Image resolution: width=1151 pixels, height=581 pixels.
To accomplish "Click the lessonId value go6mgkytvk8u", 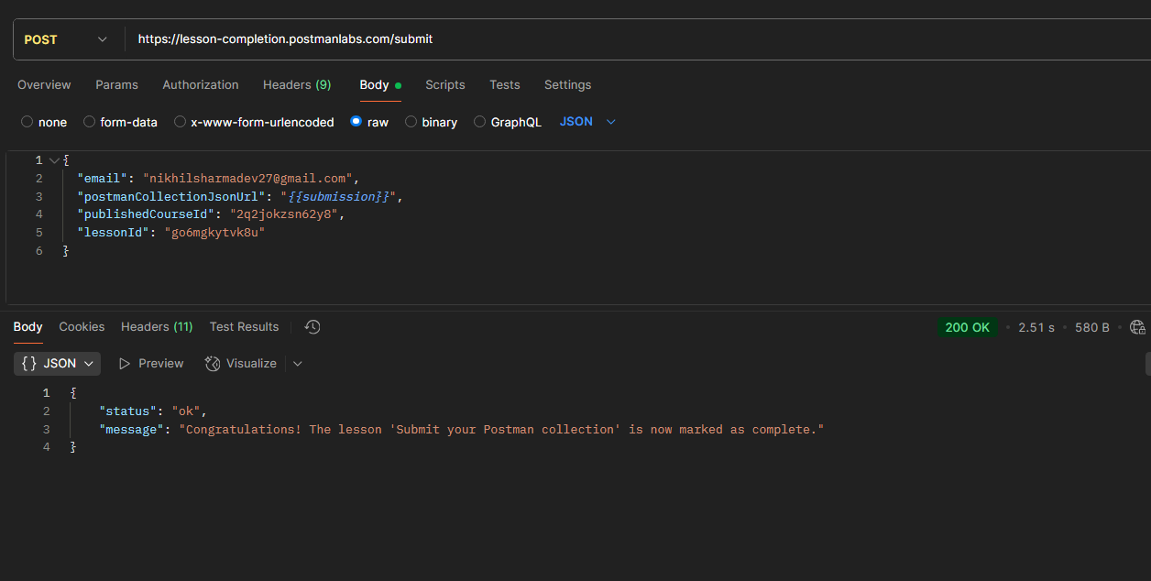I will click(214, 232).
